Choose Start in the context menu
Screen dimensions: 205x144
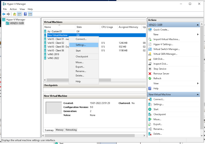[84, 51]
